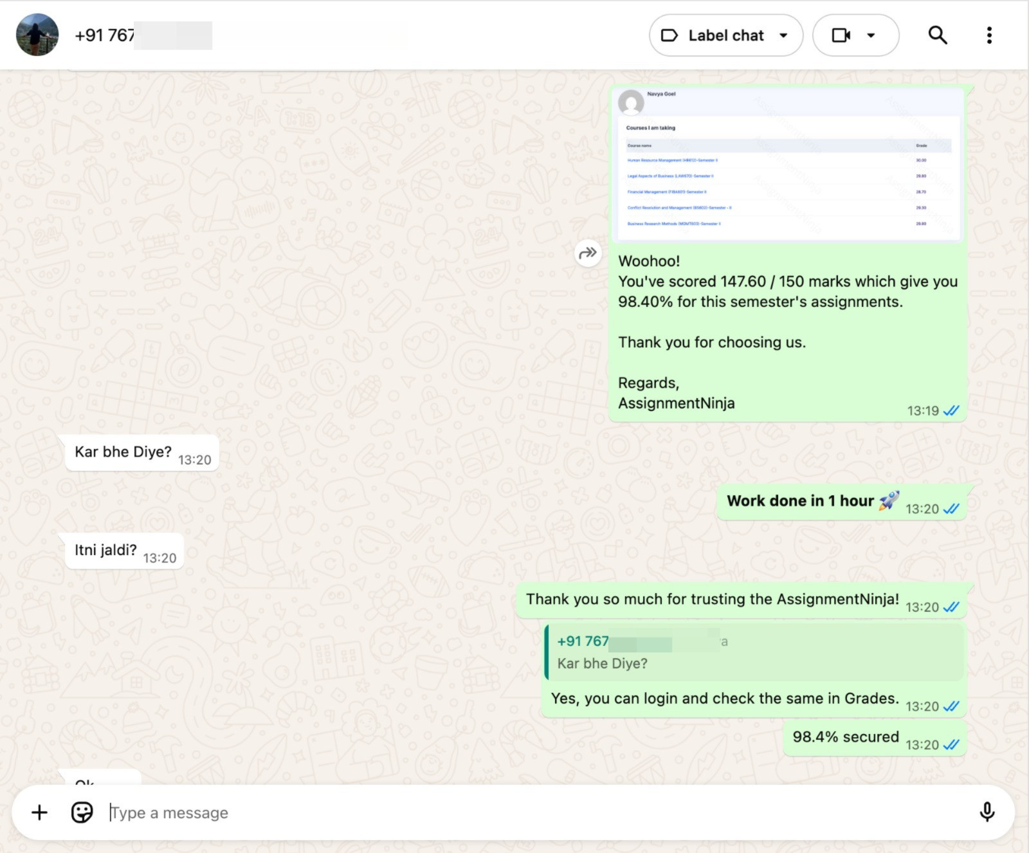This screenshot has height=853, width=1029.
Task: Click the attach plus icon
Action: (39, 812)
